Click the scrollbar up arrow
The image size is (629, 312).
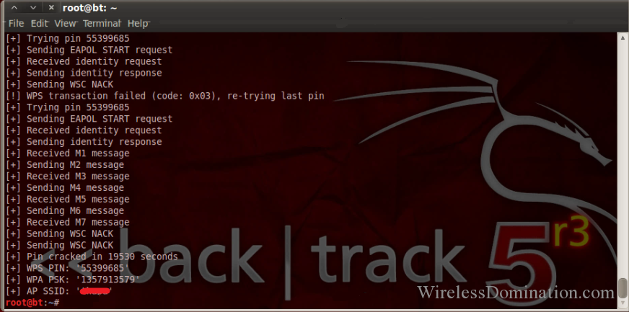tap(623, 37)
